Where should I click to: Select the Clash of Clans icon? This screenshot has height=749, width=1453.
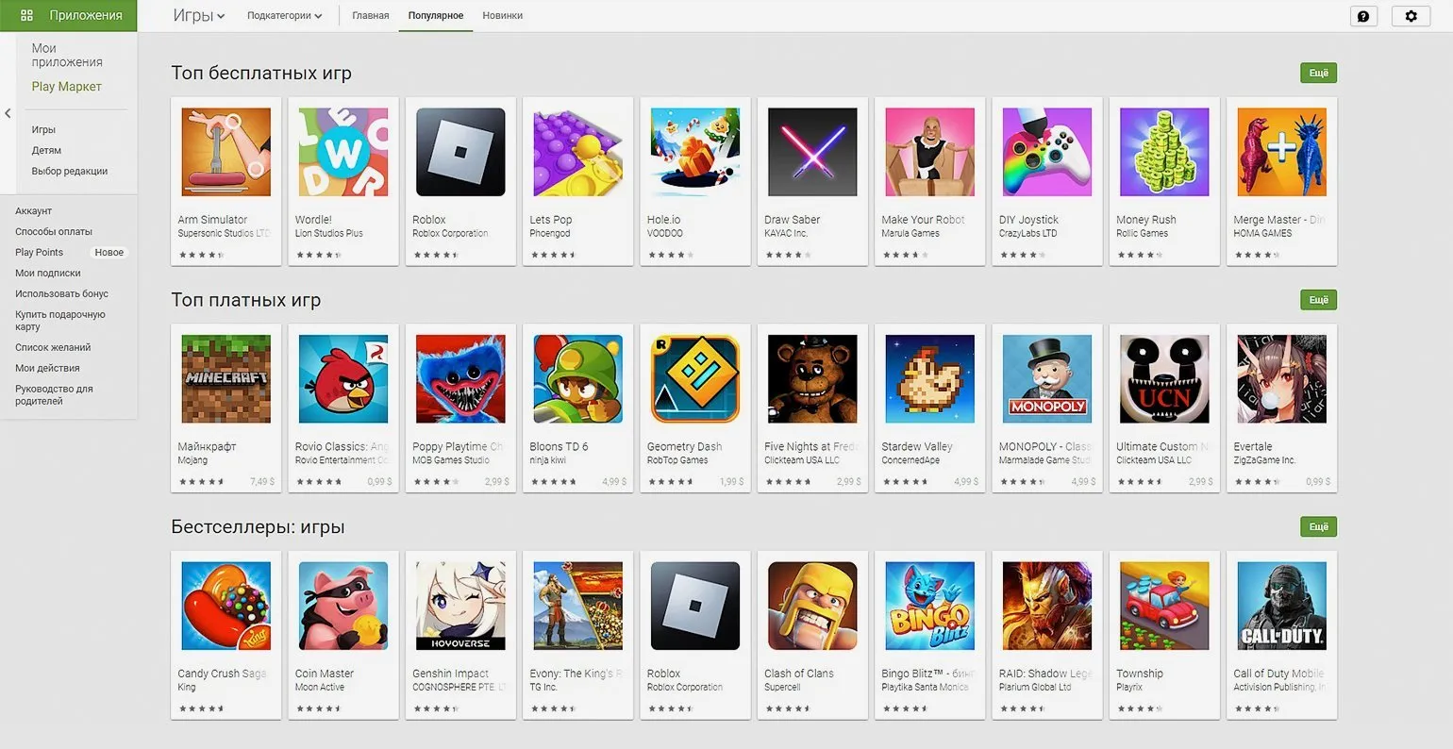(x=812, y=606)
